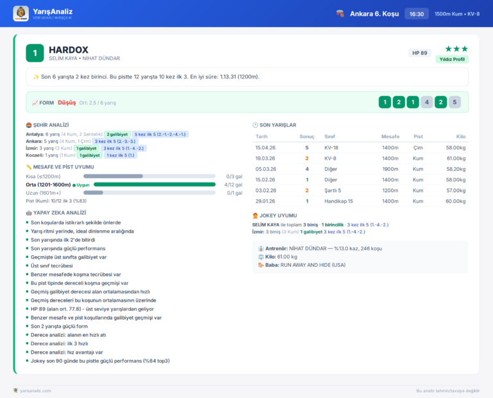Click the small footer logo icon
The width and height of the screenshot is (493, 398).
click(15, 390)
